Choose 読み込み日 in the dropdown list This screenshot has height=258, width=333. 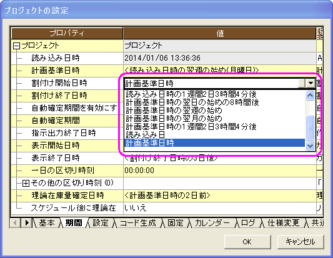146,135
